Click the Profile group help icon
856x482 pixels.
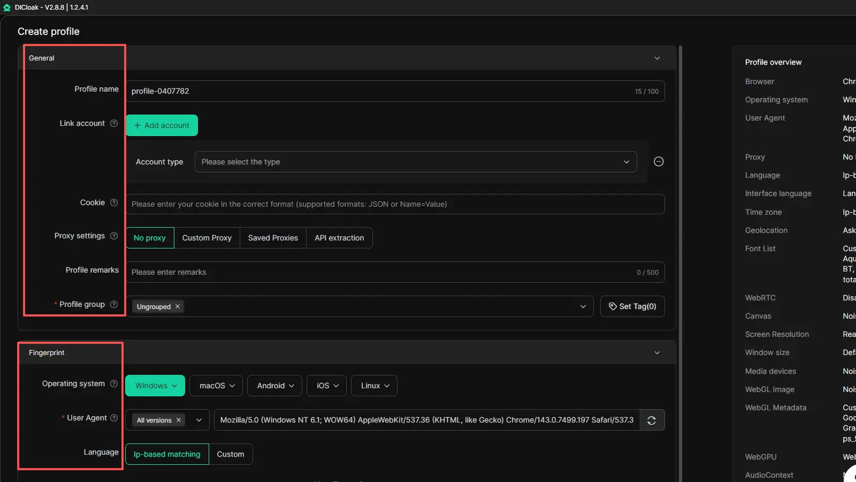point(114,304)
